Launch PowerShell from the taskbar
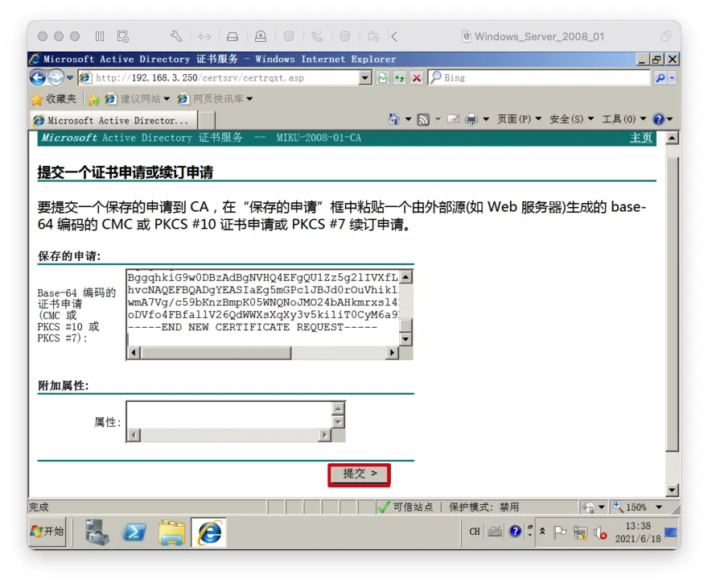708x584 pixels. tap(134, 532)
